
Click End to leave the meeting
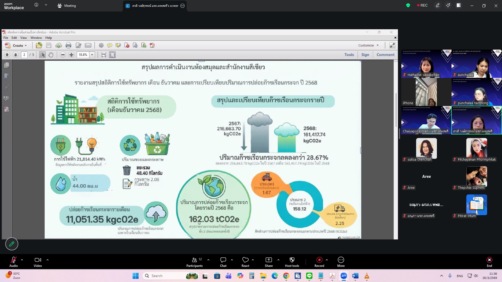point(489,262)
